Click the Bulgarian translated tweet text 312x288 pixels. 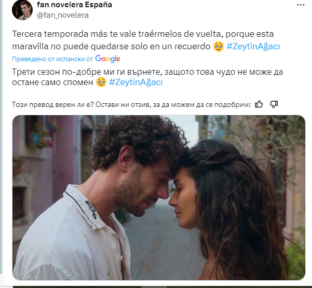147,77
